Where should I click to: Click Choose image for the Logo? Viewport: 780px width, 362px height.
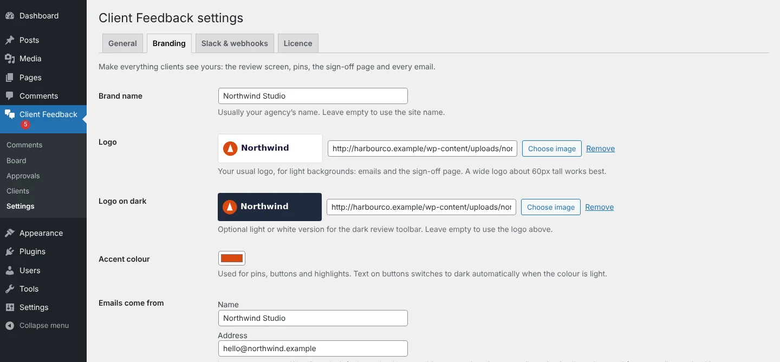[x=552, y=148]
